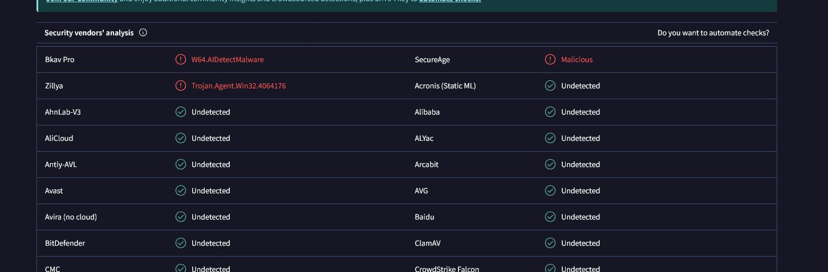
Task: Click the undetected check icon for Alibaba
Action: pyautogui.click(x=550, y=112)
